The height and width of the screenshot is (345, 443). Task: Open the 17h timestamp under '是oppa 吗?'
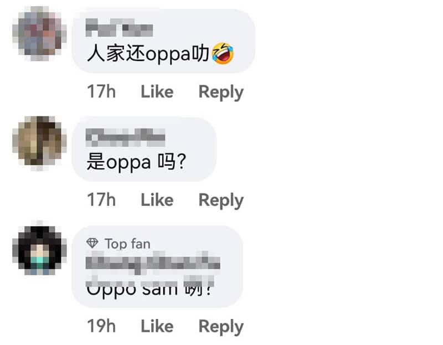pyautogui.click(x=101, y=200)
